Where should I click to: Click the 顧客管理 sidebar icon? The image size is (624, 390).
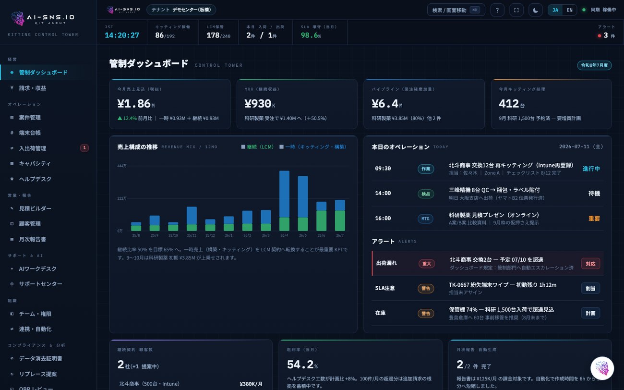point(12,224)
